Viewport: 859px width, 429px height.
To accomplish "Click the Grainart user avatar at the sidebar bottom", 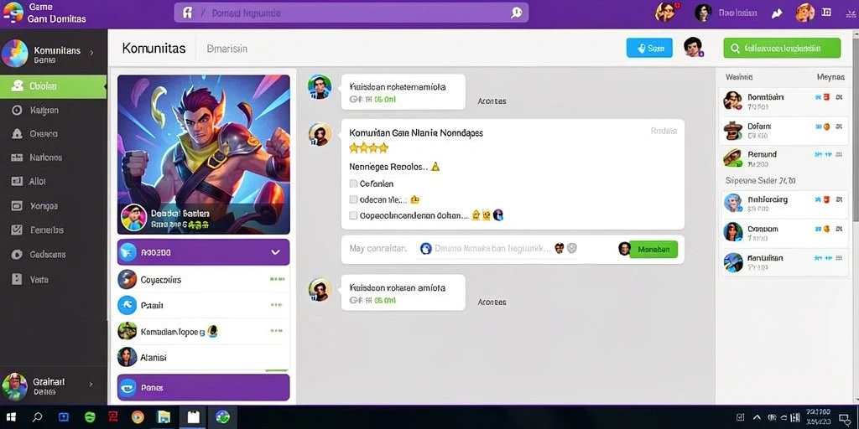I will [x=15, y=386].
